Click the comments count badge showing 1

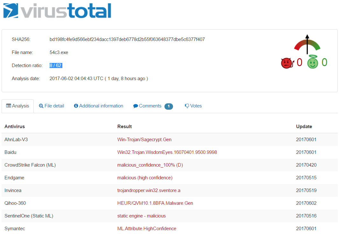point(169,107)
